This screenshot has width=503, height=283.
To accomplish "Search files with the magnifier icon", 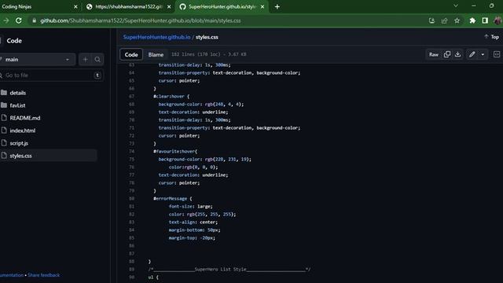I will 97,60.
